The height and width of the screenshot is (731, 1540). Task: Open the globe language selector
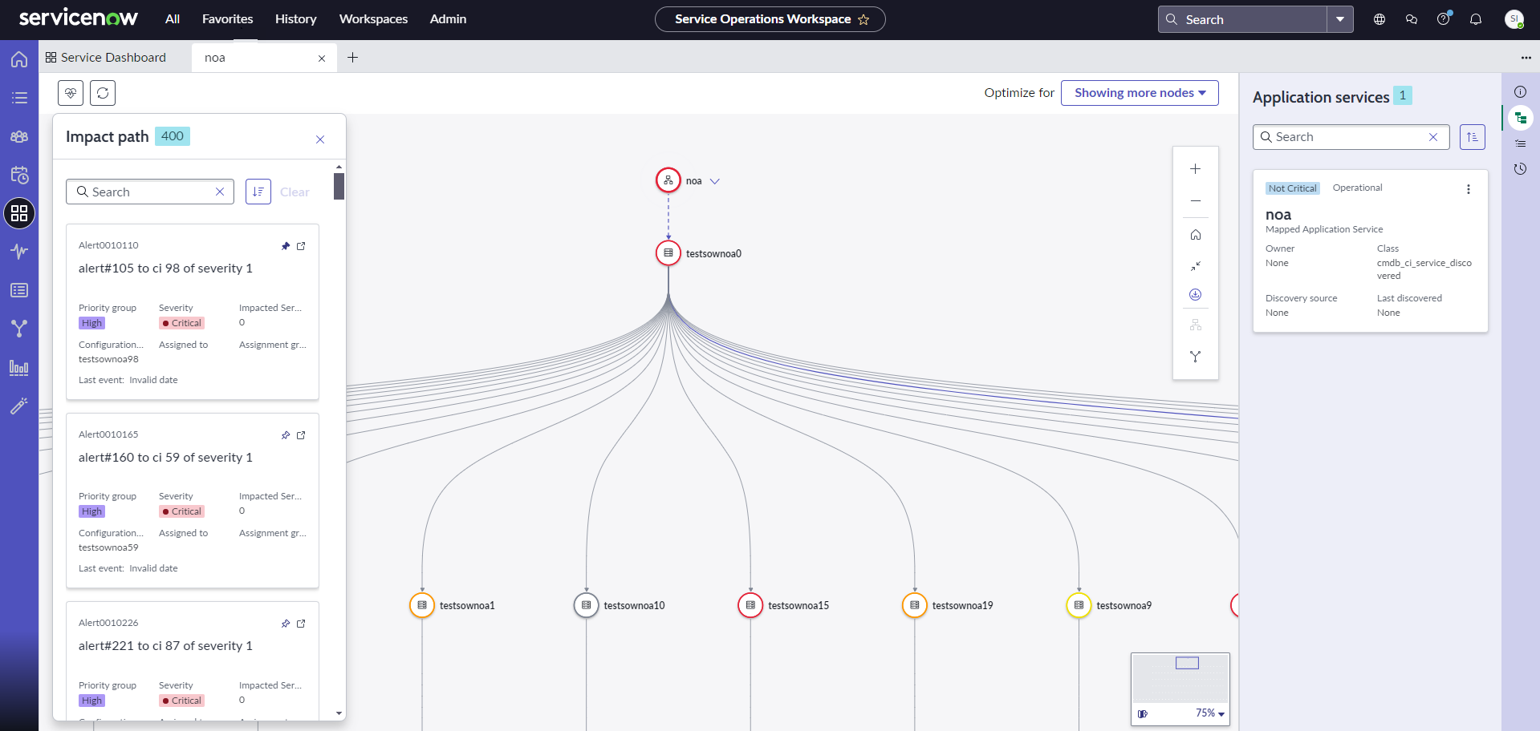(1379, 19)
